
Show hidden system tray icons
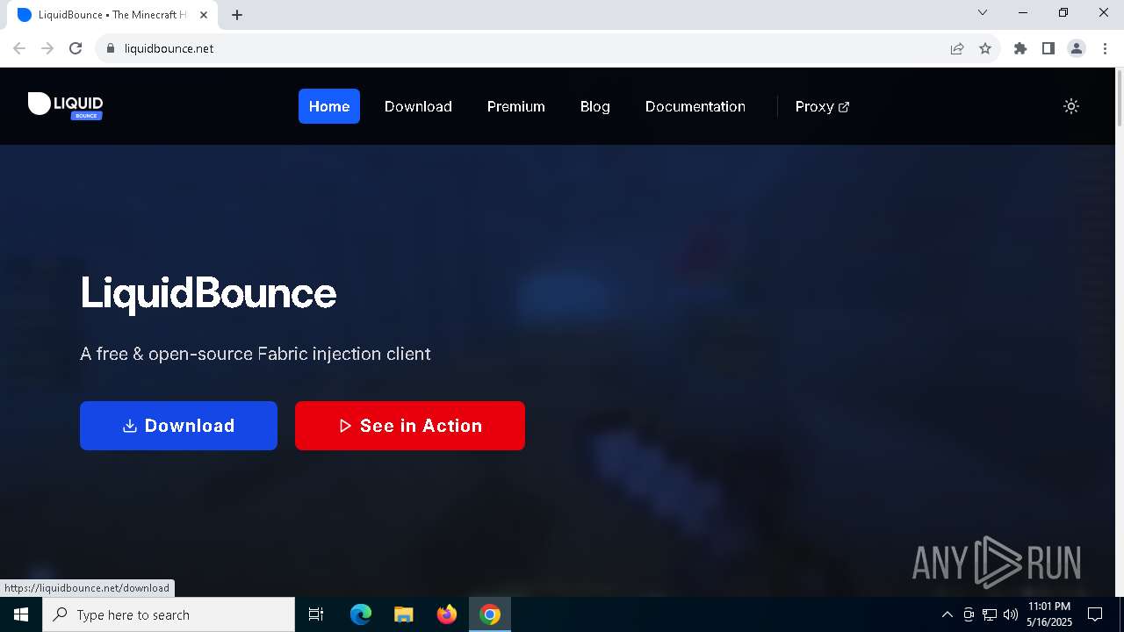tap(947, 614)
